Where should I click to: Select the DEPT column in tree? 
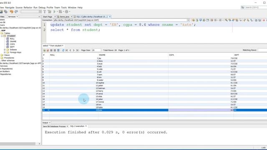point(12,47)
